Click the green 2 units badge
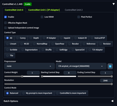 pyautogui.click(x=28, y=4)
